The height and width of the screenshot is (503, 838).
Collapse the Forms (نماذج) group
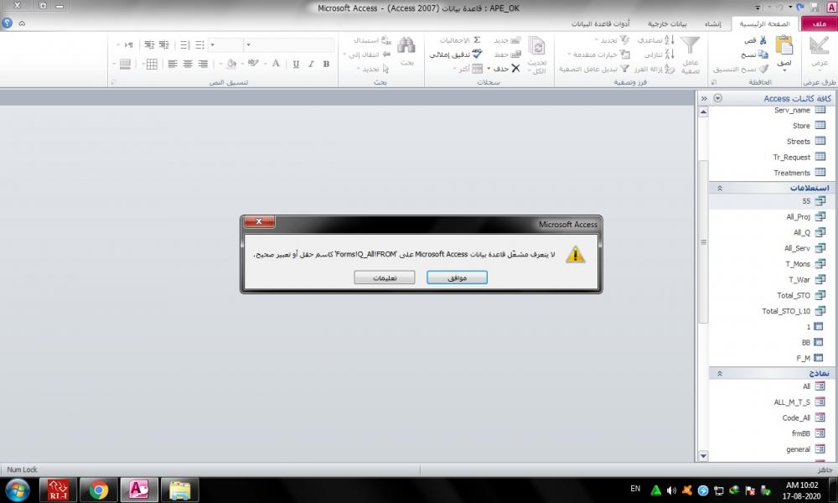click(x=718, y=371)
